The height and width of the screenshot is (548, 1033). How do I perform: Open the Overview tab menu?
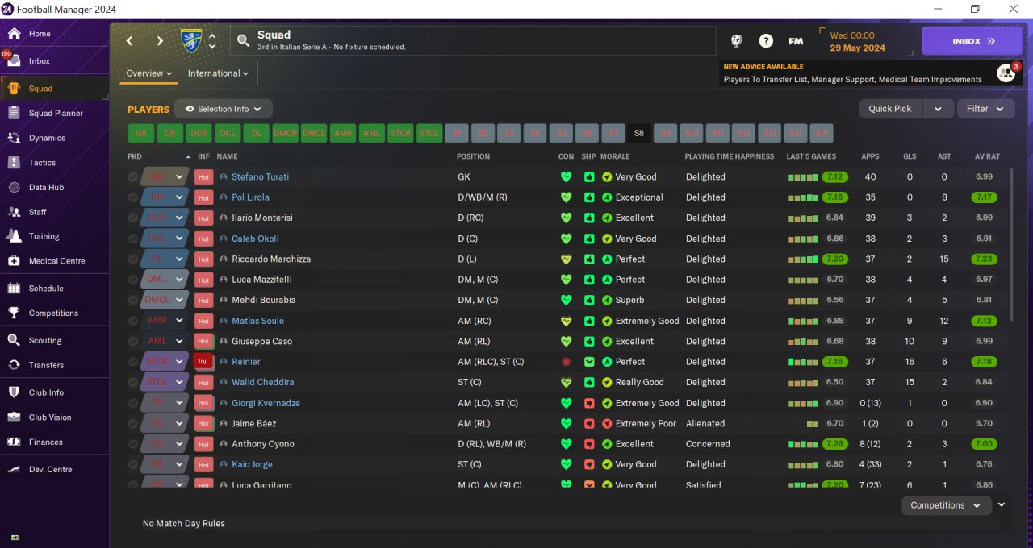(x=149, y=73)
